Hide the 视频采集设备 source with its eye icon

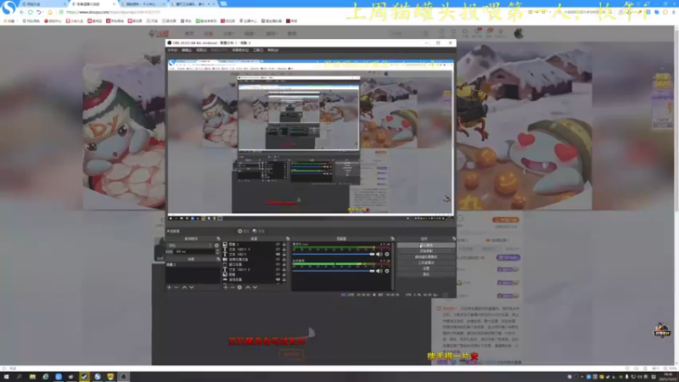(x=278, y=260)
